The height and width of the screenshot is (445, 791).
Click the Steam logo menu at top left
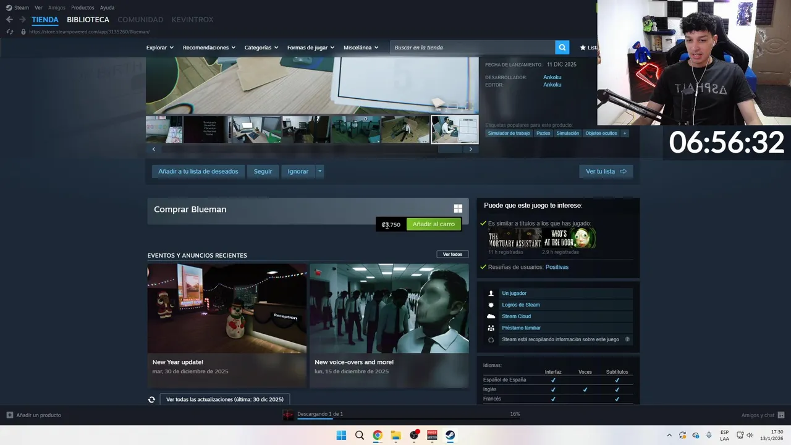pyautogui.click(x=17, y=7)
